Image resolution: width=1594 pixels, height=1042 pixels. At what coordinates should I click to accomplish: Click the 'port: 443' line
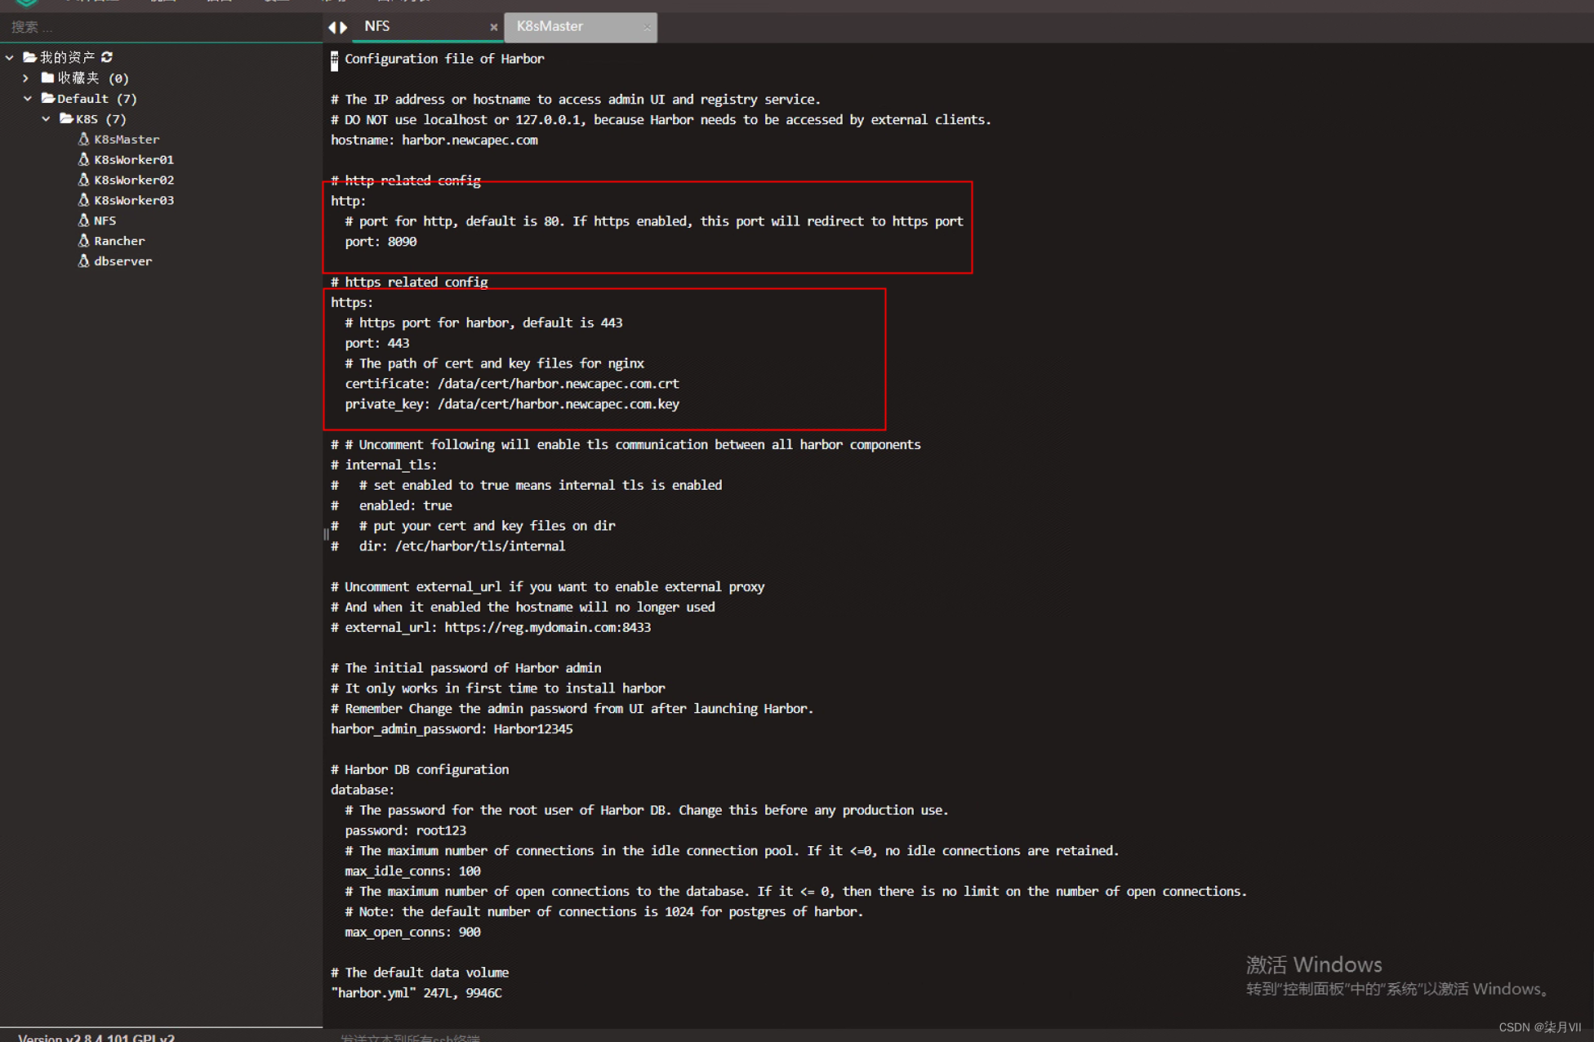click(x=377, y=344)
